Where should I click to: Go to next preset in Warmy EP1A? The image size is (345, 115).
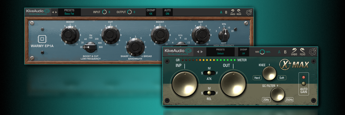point(56,12)
